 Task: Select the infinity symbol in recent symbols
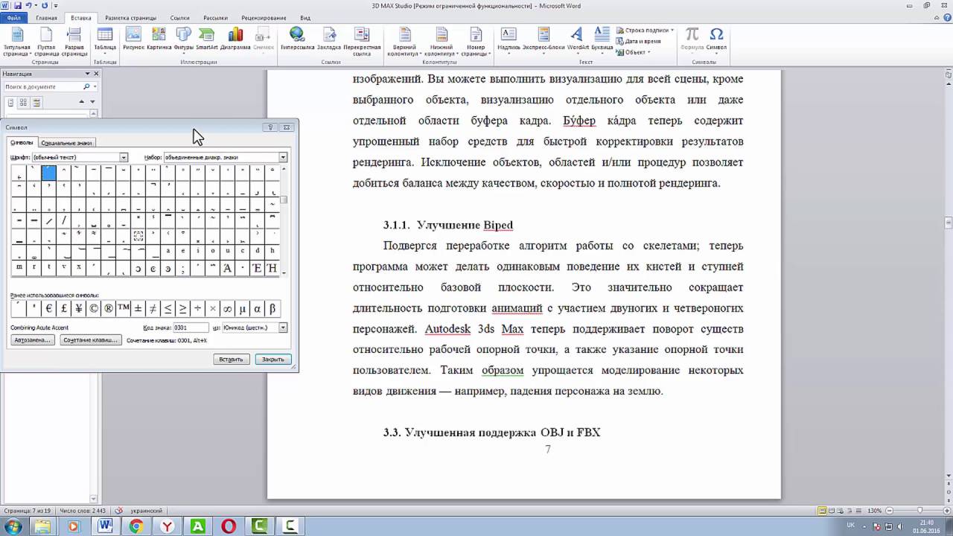pos(227,308)
